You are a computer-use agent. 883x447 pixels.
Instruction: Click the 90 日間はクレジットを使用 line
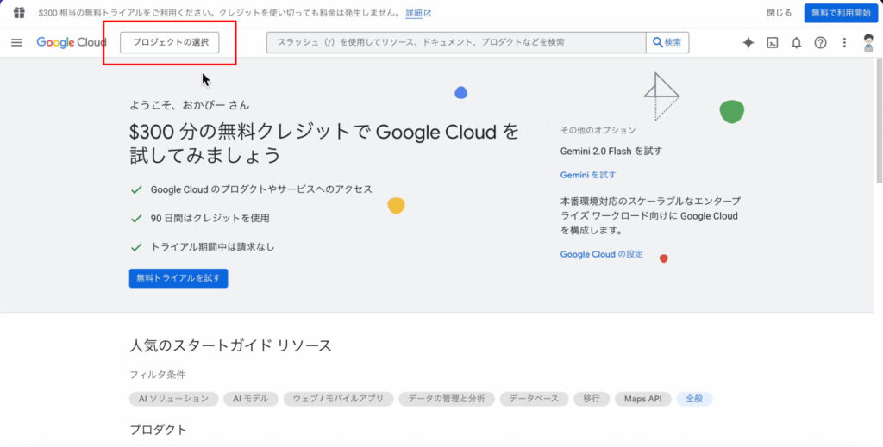[x=210, y=218]
